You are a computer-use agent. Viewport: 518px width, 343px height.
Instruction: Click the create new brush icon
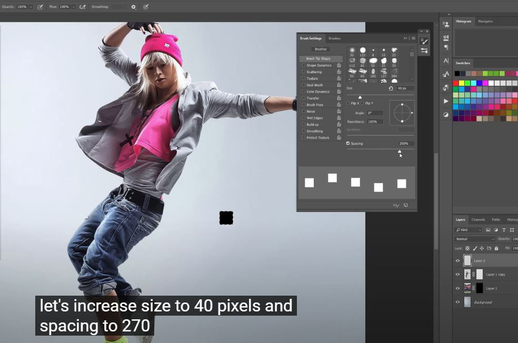tap(405, 205)
